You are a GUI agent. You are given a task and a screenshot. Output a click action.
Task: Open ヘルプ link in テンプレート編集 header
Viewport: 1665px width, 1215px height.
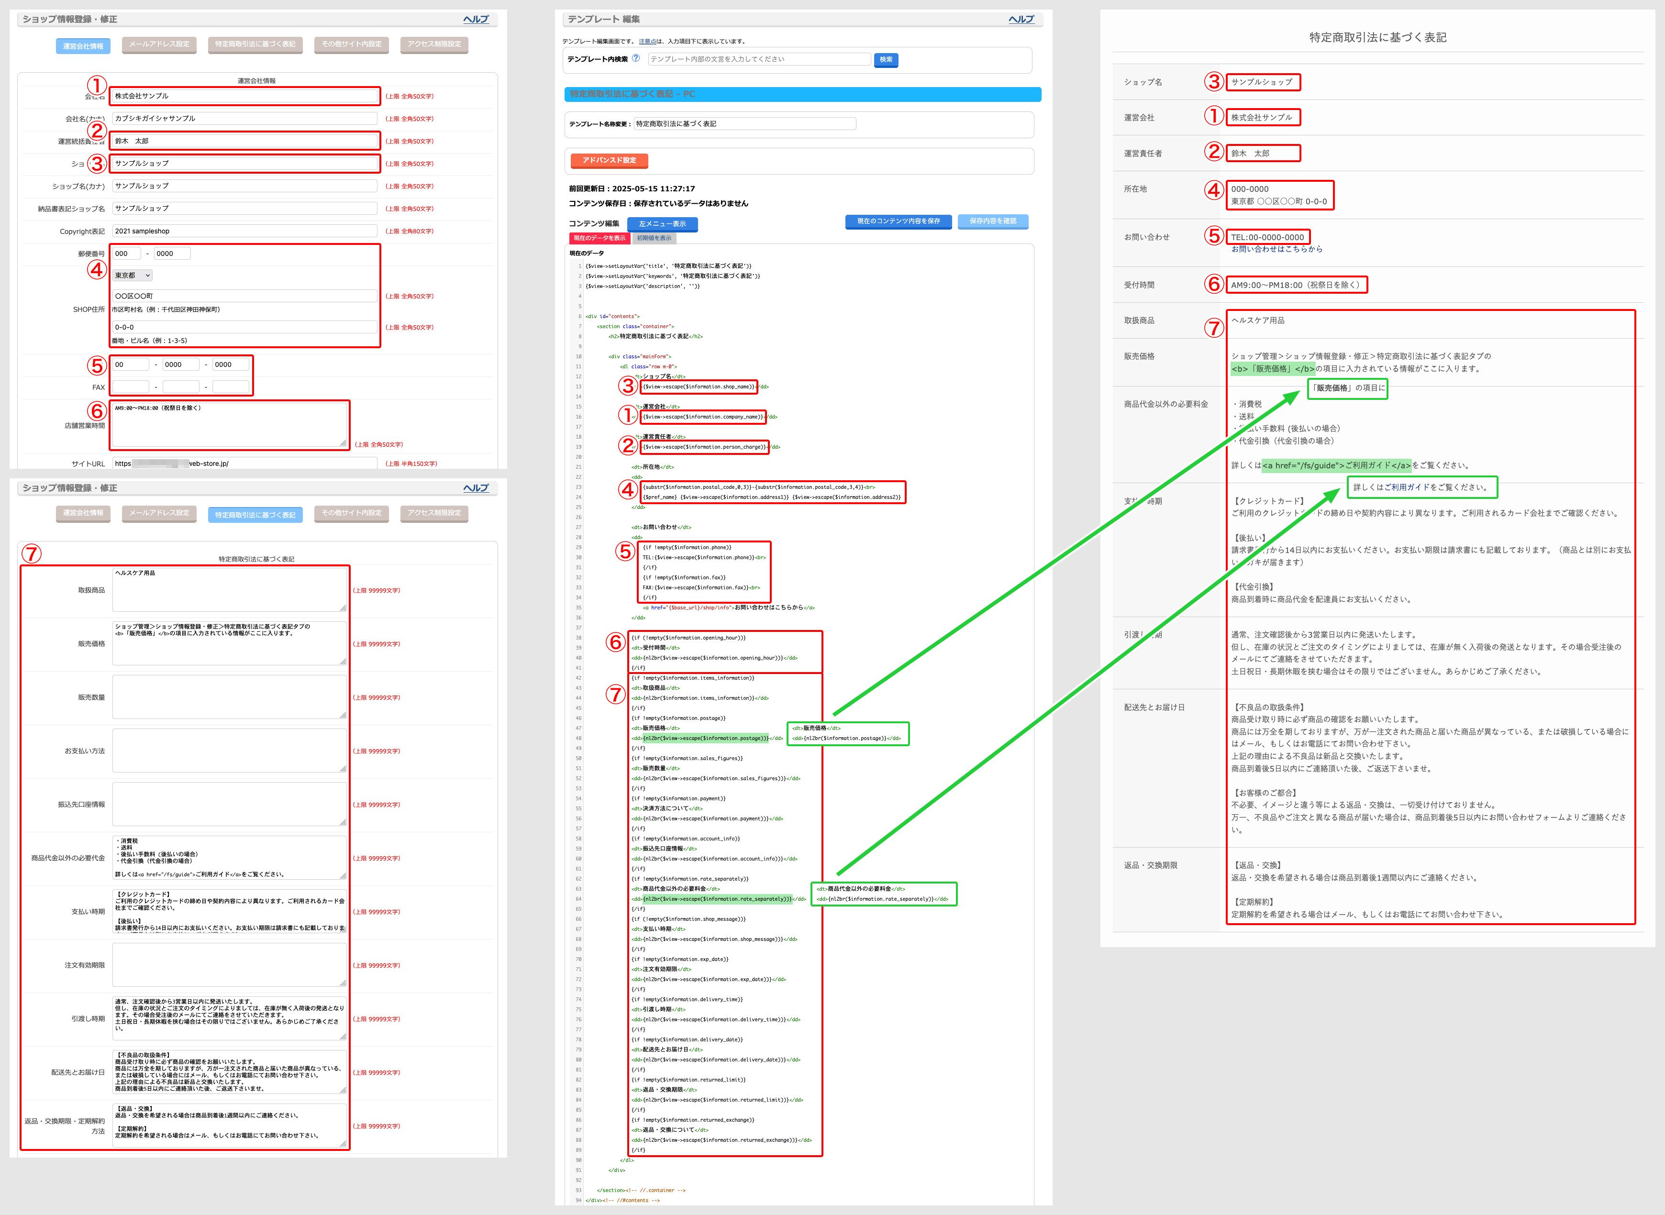pyautogui.click(x=1021, y=19)
